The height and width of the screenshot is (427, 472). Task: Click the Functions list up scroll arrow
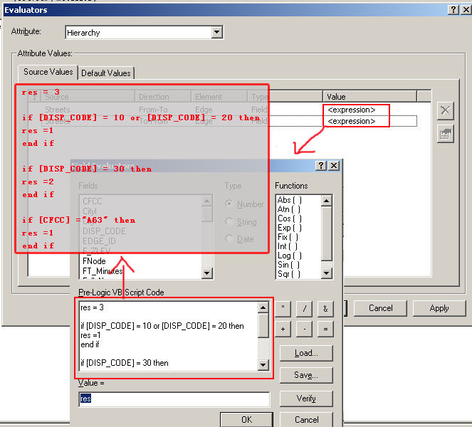tap(327, 201)
